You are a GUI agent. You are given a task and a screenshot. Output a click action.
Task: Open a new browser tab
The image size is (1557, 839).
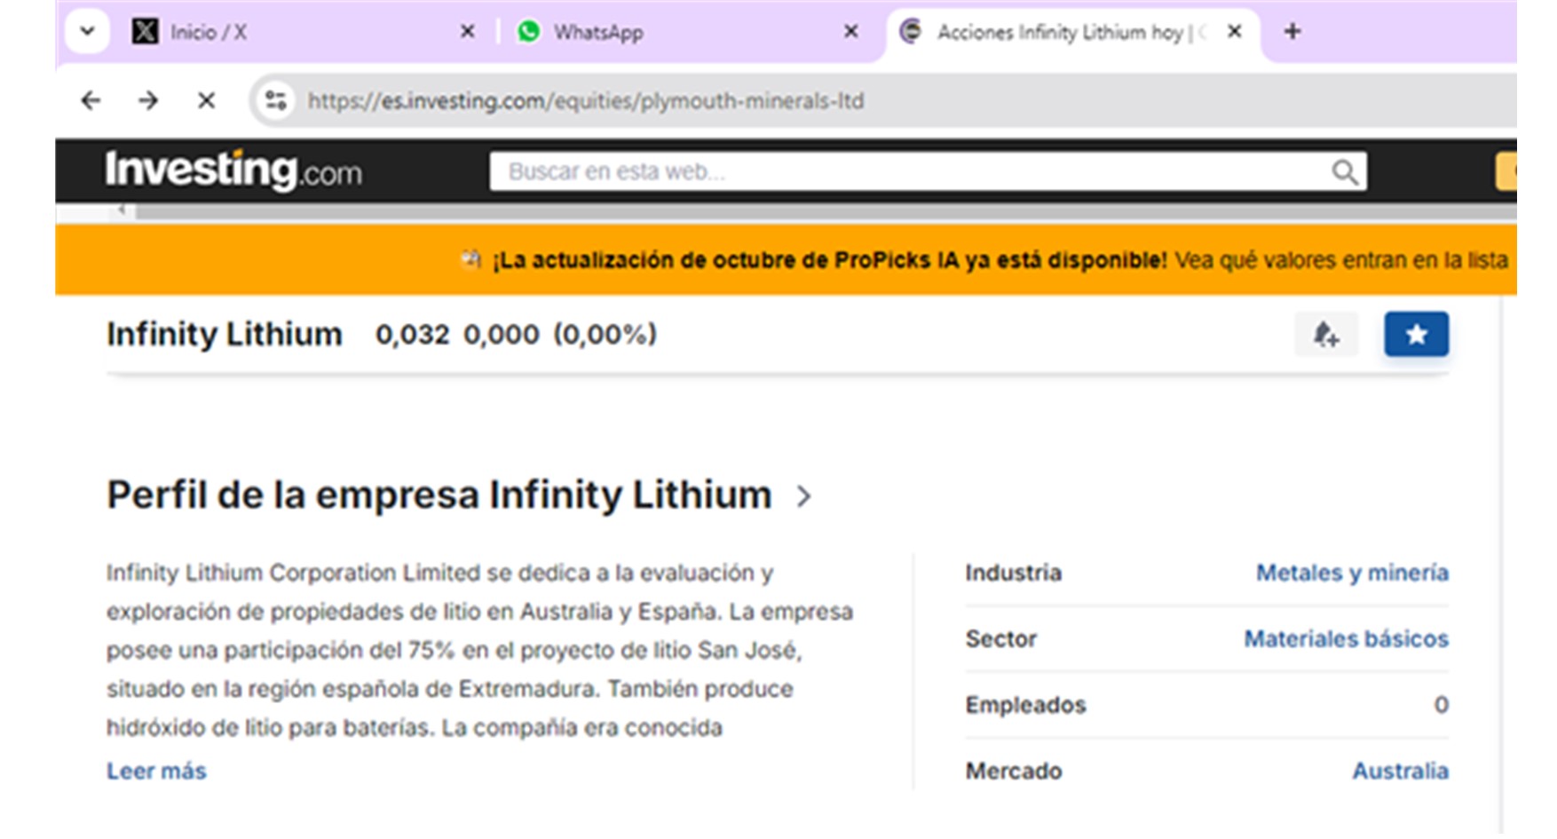tap(1292, 32)
